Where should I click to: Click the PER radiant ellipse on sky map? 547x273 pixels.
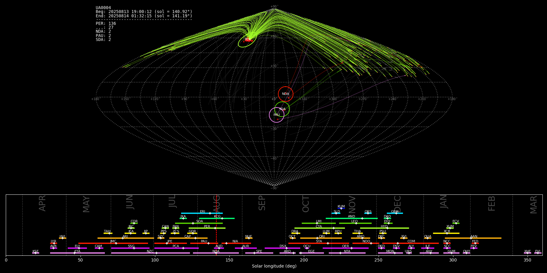click(247, 40)
